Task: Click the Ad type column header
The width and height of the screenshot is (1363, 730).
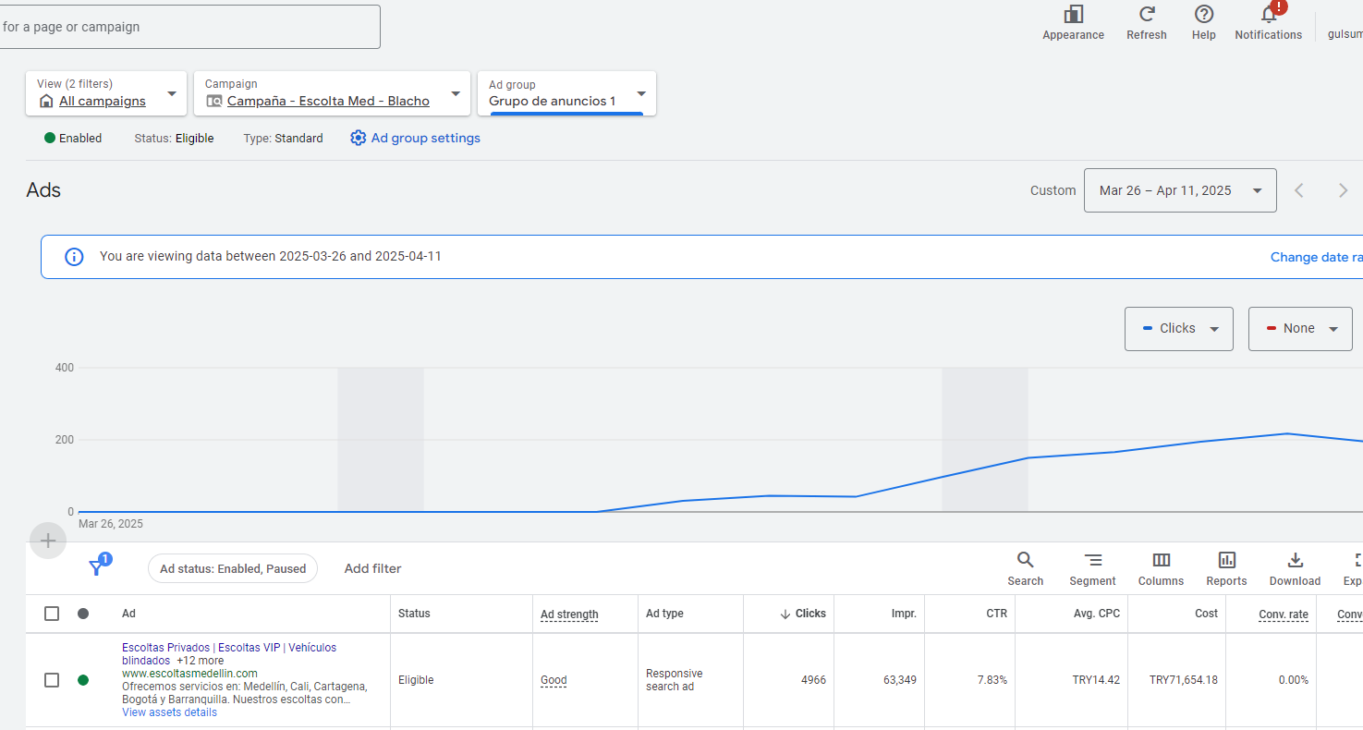Action: [664, 614]
